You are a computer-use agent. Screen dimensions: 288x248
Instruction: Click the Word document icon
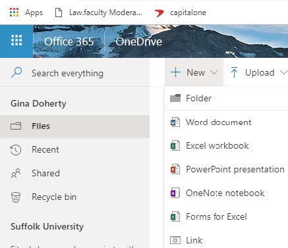pyautogui.click(x=175, y=122)
